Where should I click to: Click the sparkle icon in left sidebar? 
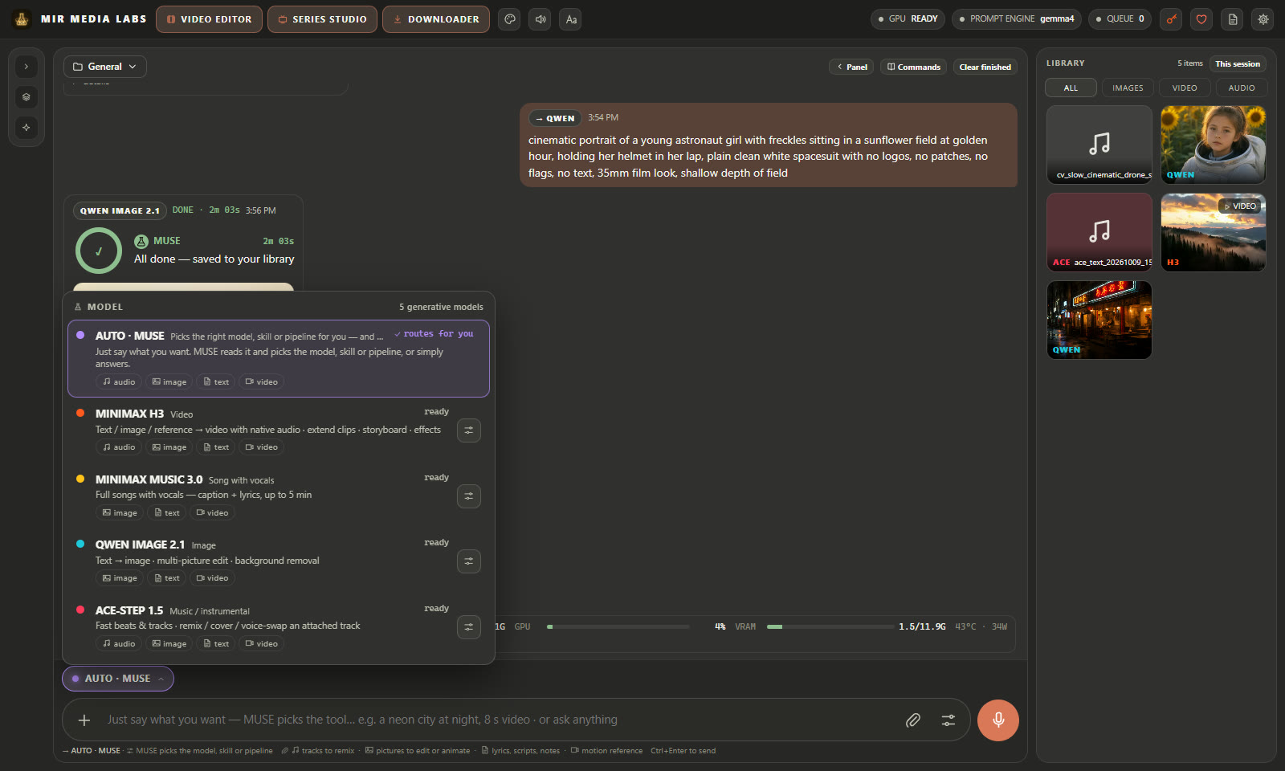click(x=27, y=128)
